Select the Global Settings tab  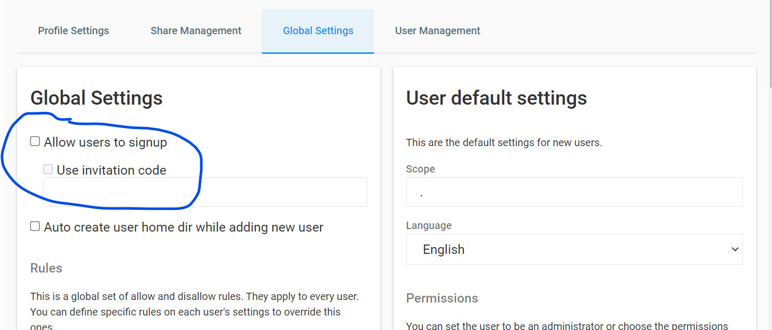[318, 31]
